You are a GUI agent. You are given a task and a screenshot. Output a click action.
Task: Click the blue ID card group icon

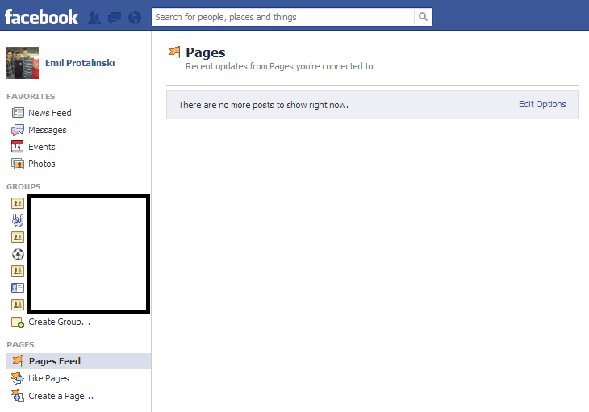(18, 288)
